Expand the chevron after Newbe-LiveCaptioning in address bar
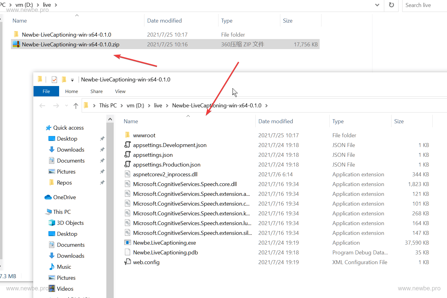Viewport: 447px width, 298px height. (x=267, y=106)
